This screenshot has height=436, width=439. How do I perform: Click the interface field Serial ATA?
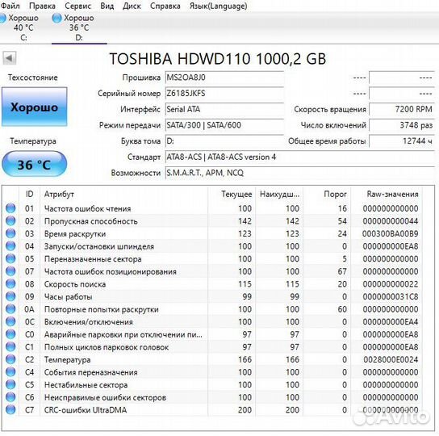[224, 109]
